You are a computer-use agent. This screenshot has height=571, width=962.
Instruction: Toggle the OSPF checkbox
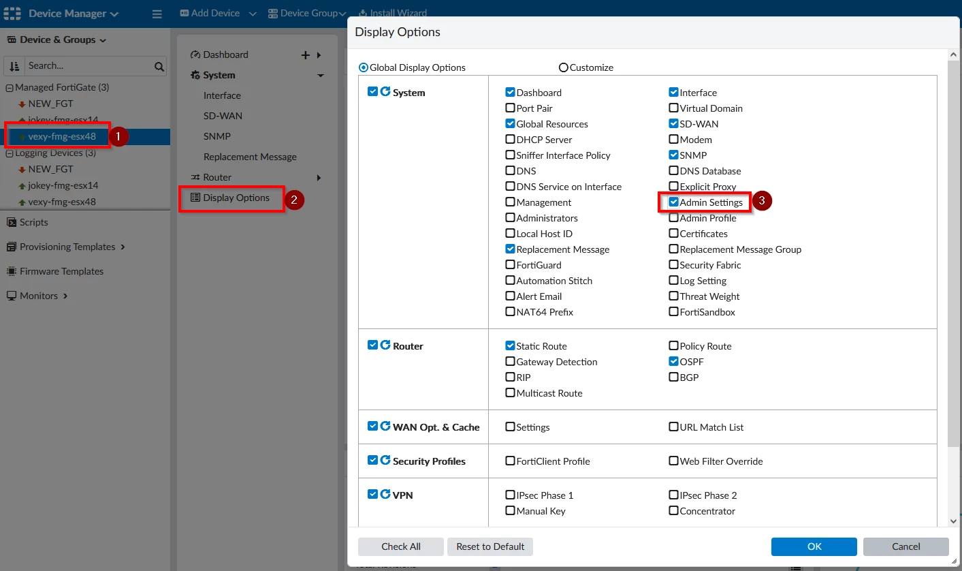673,361
